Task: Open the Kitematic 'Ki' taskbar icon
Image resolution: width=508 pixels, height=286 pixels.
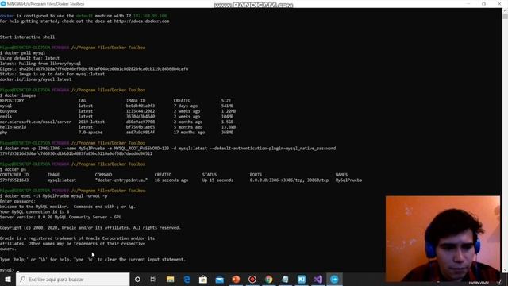Action: tap(302, 279)
